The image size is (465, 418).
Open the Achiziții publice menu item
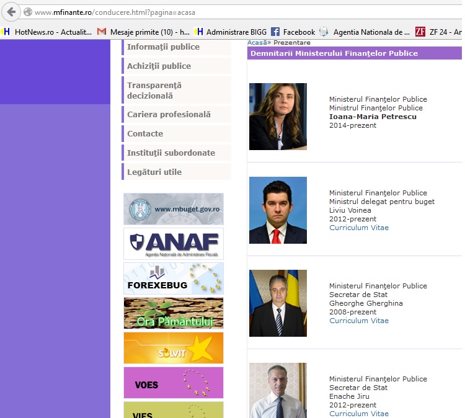tap(159, 66)
